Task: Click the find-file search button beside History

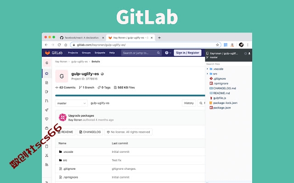Action: tap(201, 103)
